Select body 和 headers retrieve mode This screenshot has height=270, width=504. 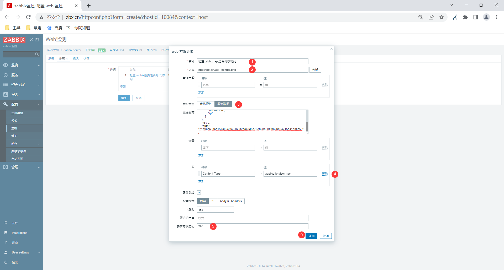pos(231,201)
